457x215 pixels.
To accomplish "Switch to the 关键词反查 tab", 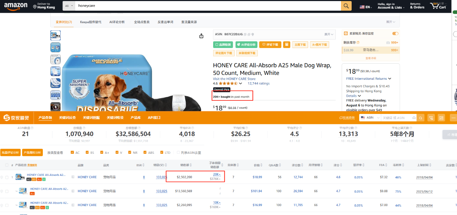I will (x=67, y=118).
